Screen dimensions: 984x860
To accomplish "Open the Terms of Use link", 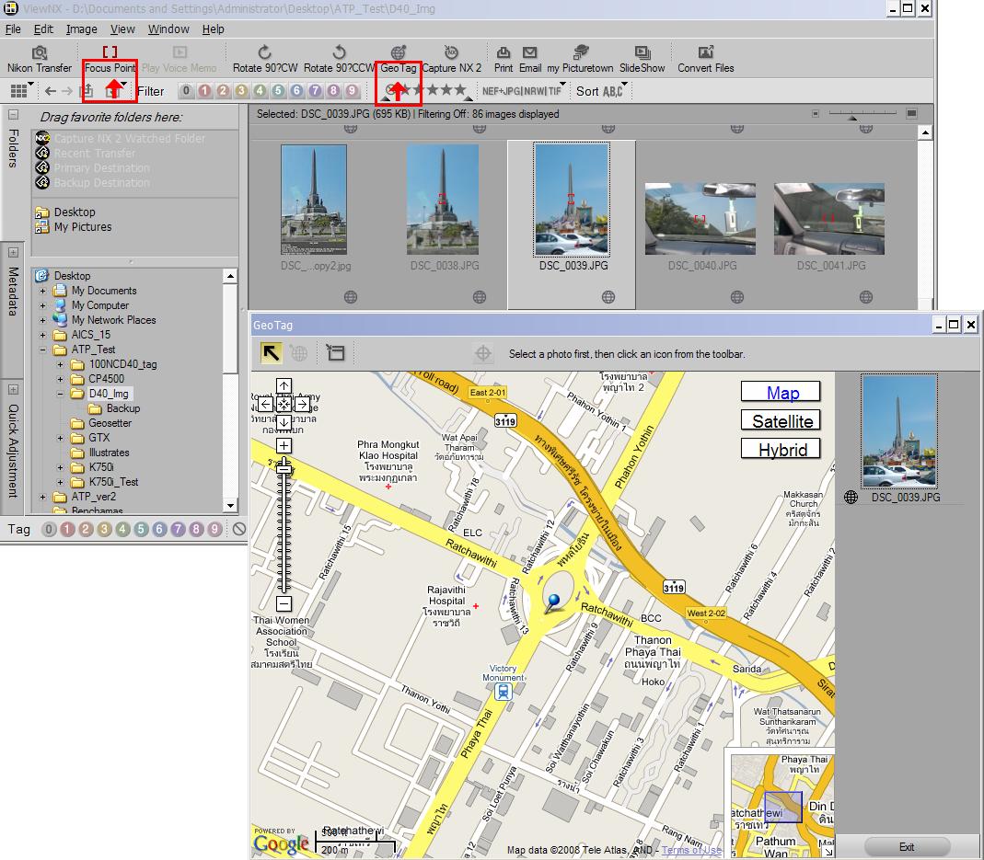I will point(691,850).
